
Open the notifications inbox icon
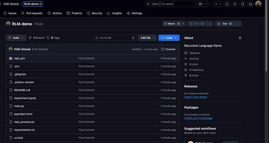click(250, 4)
